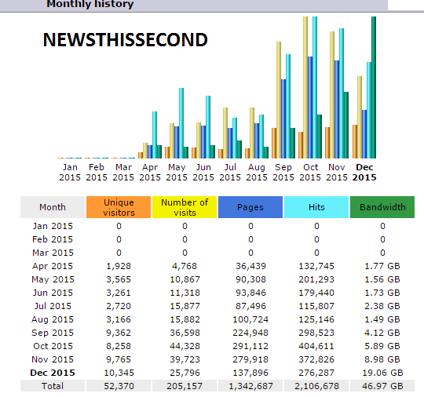
Task: Click the Aug 2015 table row label
Action: coord(53,319)
